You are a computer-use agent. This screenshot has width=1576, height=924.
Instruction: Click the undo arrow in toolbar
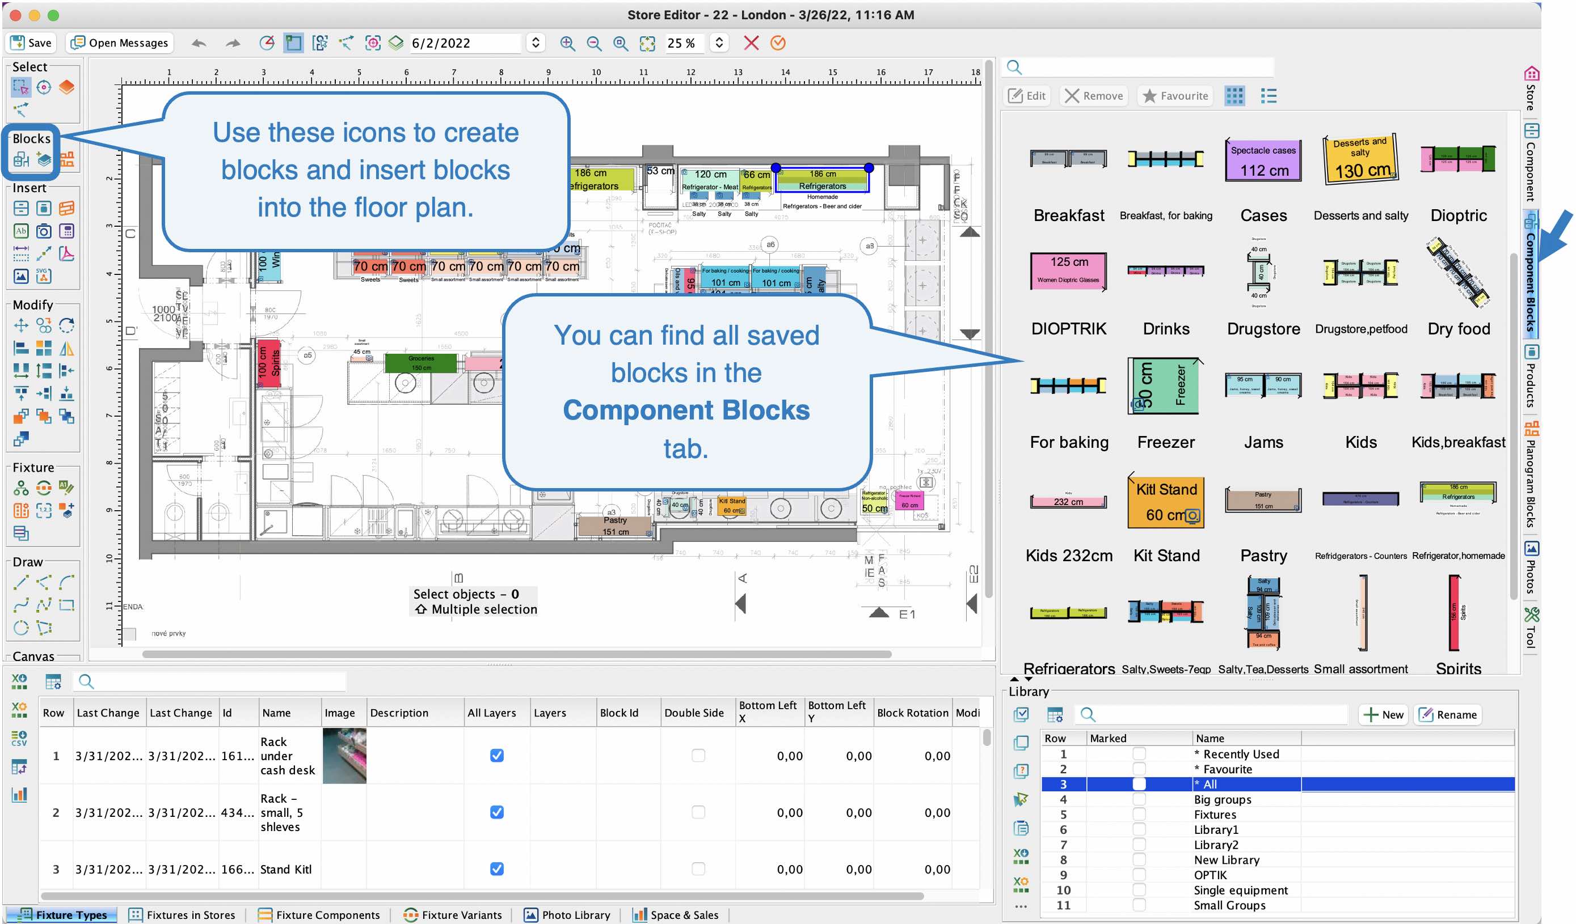point(199,43)
